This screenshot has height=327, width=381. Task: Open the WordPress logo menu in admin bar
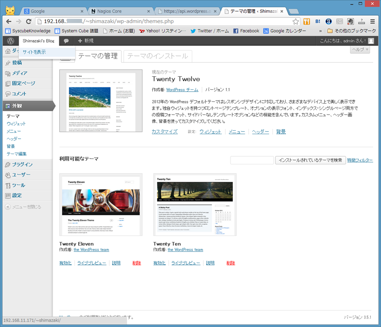click(x=11, y=41)
